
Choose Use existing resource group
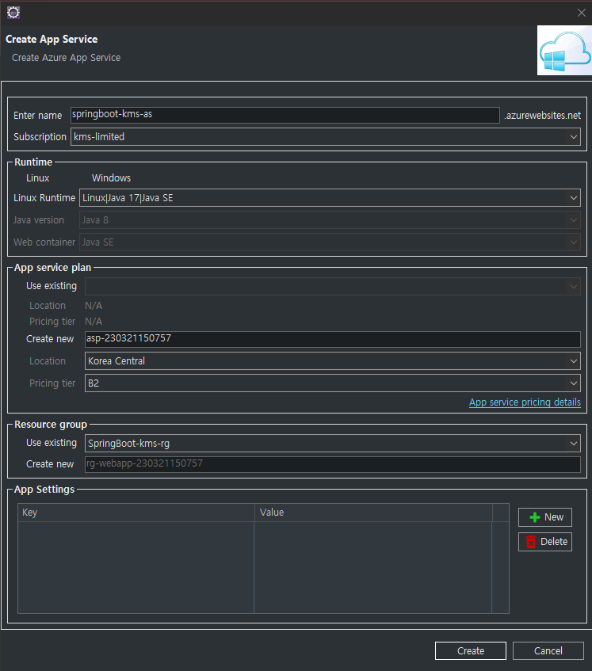52,443
